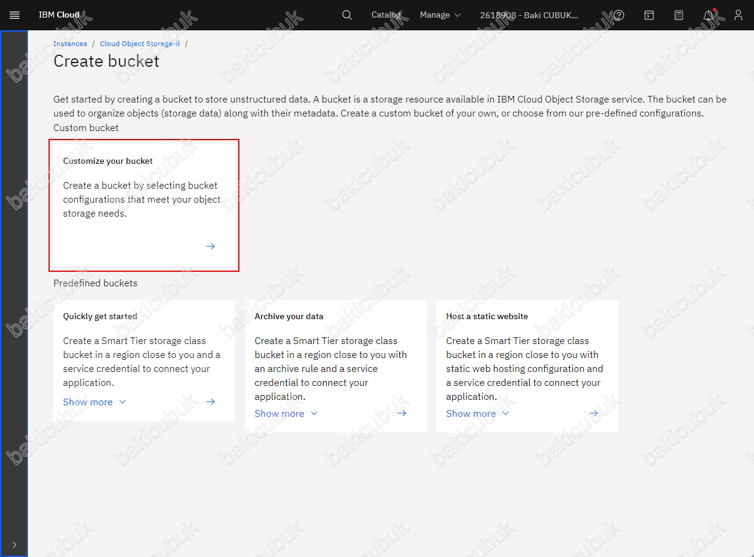Expand Show more on Archive your data

pyautogui.click(x=286, y=413)
